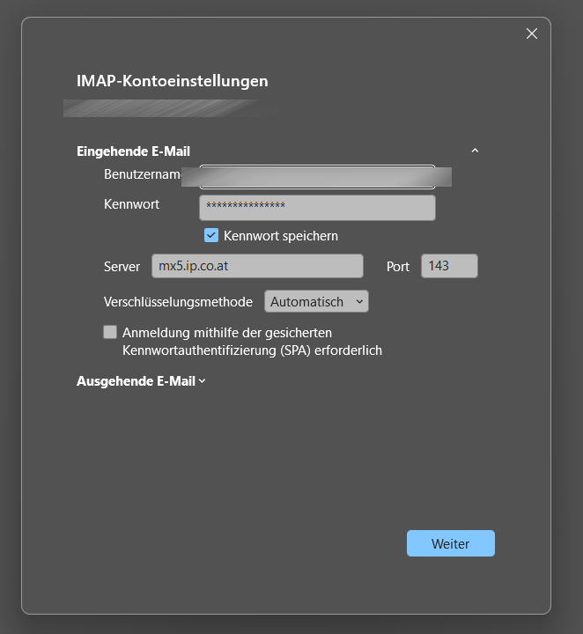Click into the Benutzername text field

point(317,177)
